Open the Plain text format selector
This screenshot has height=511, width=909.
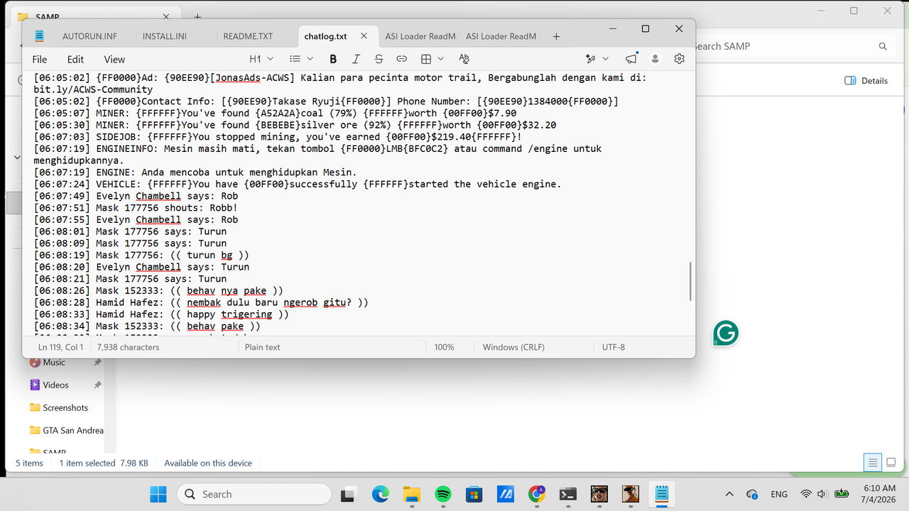click(262, 347)
